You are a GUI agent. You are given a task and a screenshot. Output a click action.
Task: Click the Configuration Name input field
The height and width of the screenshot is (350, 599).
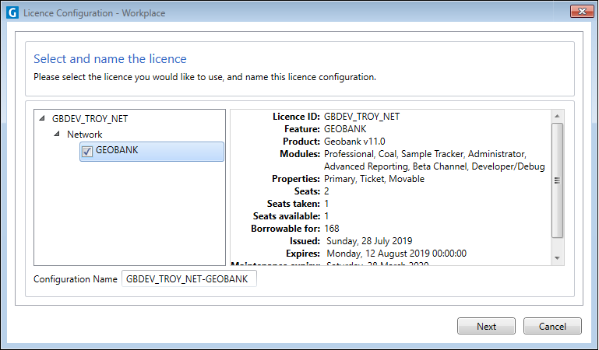point(189,278)
